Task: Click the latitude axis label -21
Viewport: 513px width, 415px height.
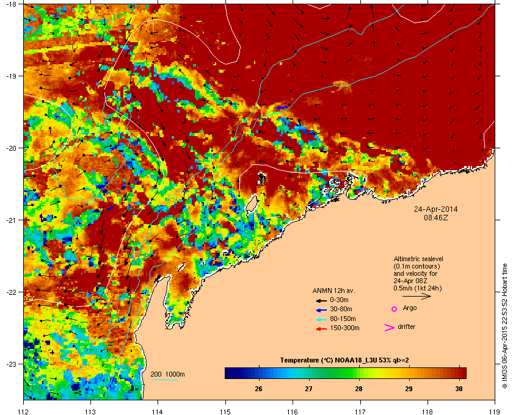Action: pos(11,220)
